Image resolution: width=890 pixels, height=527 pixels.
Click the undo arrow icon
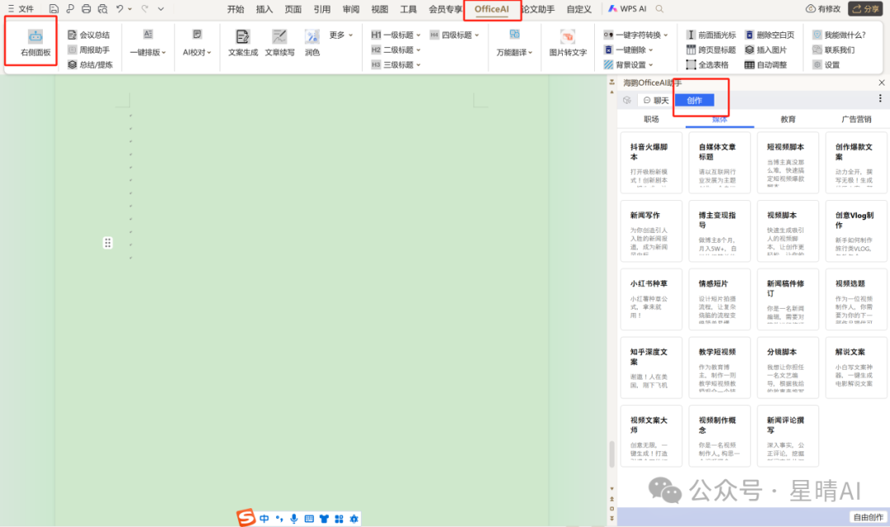click(x=119, y=8)
